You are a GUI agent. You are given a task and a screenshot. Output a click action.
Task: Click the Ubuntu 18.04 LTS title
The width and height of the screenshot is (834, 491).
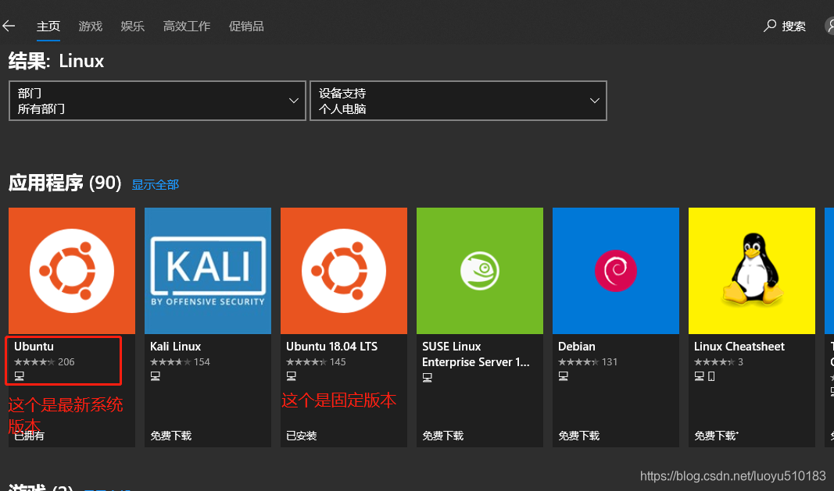(x=332, y=347)
